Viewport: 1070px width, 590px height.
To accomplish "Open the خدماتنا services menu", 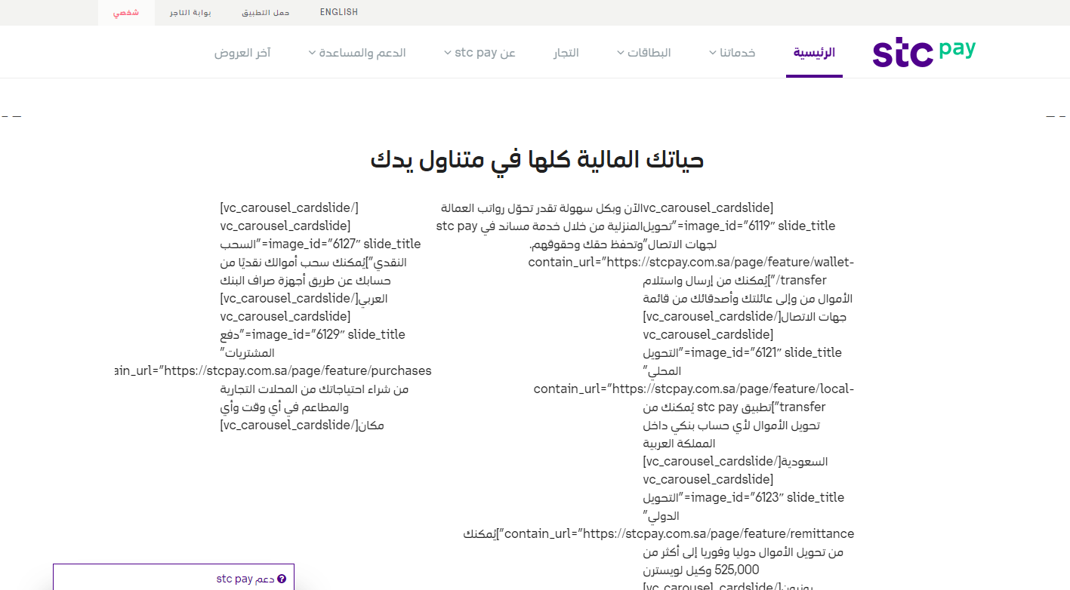I will click(x=738, y=53).
